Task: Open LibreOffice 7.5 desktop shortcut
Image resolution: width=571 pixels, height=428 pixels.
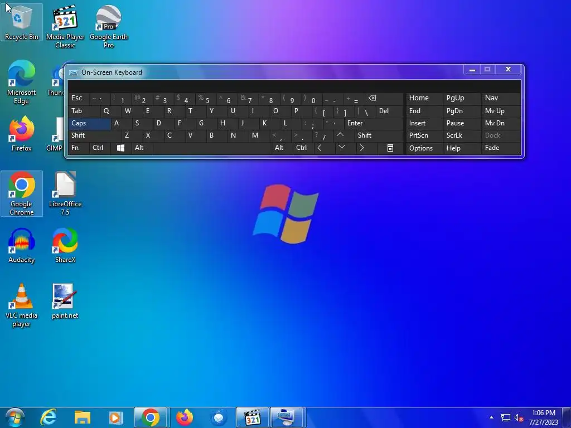Action: tap(65, 194)
